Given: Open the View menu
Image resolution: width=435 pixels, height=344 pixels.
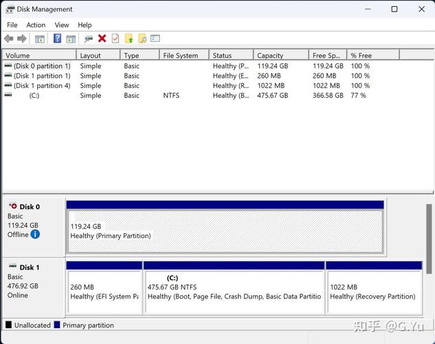Looking at the screenshot, I should 62,25.
